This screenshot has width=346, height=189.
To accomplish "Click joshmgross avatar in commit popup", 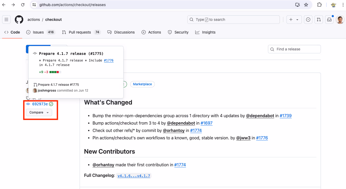I will [35, 91].
